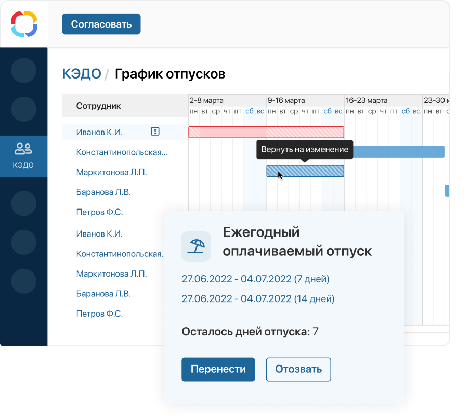Click the Перенести button

[x=218, y=369]
